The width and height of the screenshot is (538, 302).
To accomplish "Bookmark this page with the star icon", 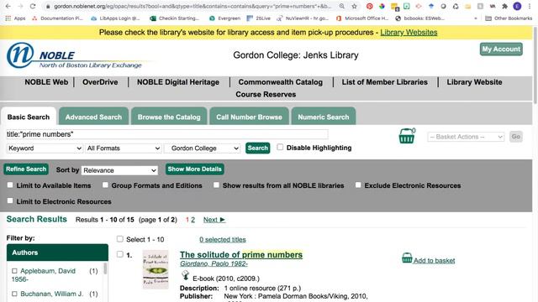I will [x=355, y=6].
